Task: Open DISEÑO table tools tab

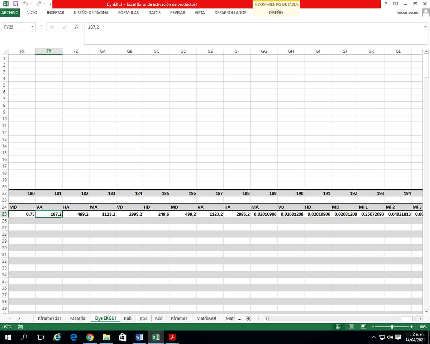Action: [276, 13]
